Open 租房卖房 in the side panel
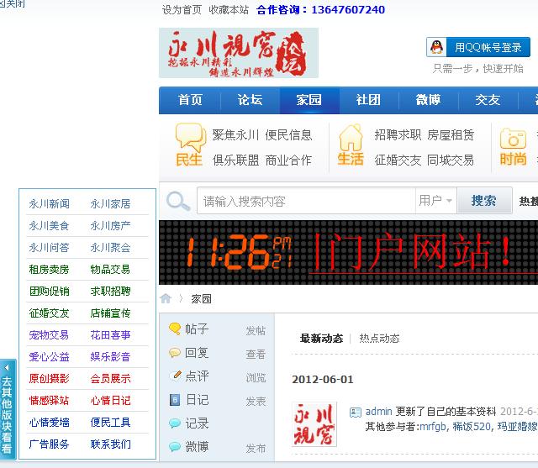538x468 pixels. (49, 270)
